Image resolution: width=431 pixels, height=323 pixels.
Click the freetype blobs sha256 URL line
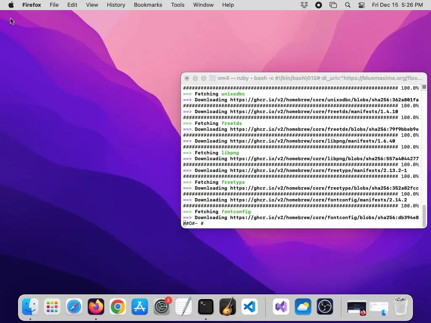click(301, 188)
